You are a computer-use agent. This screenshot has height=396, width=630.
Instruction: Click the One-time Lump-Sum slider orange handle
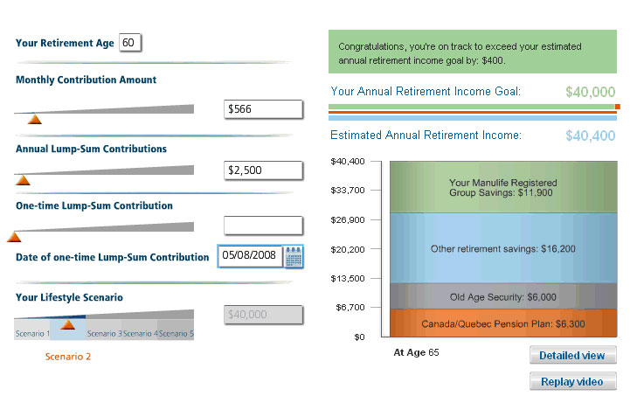click(x=14, y=237)
